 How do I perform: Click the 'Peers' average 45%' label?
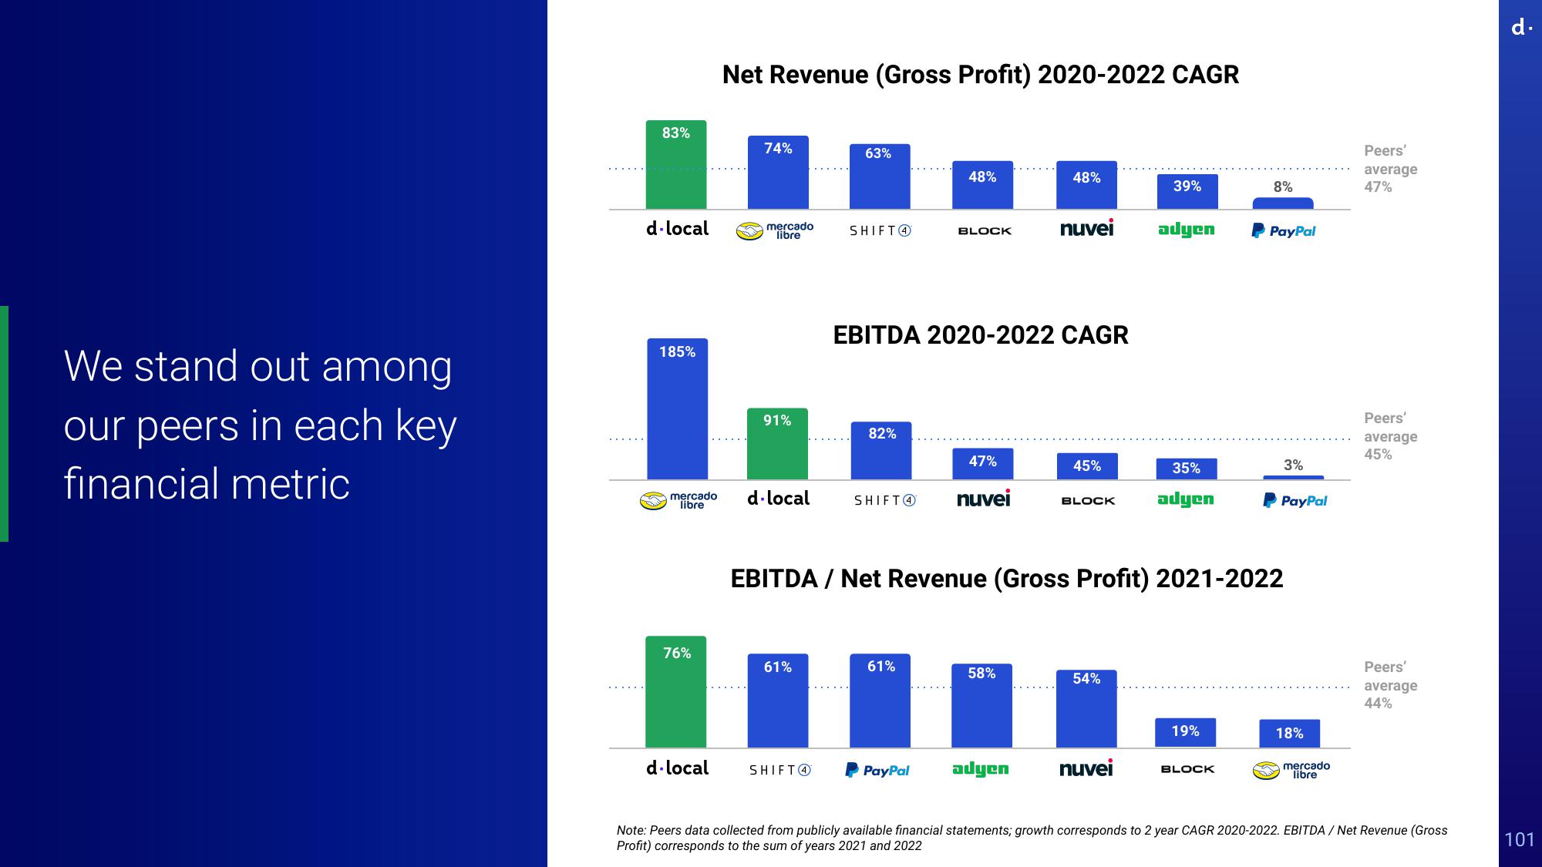click(x=1390, y=436)
